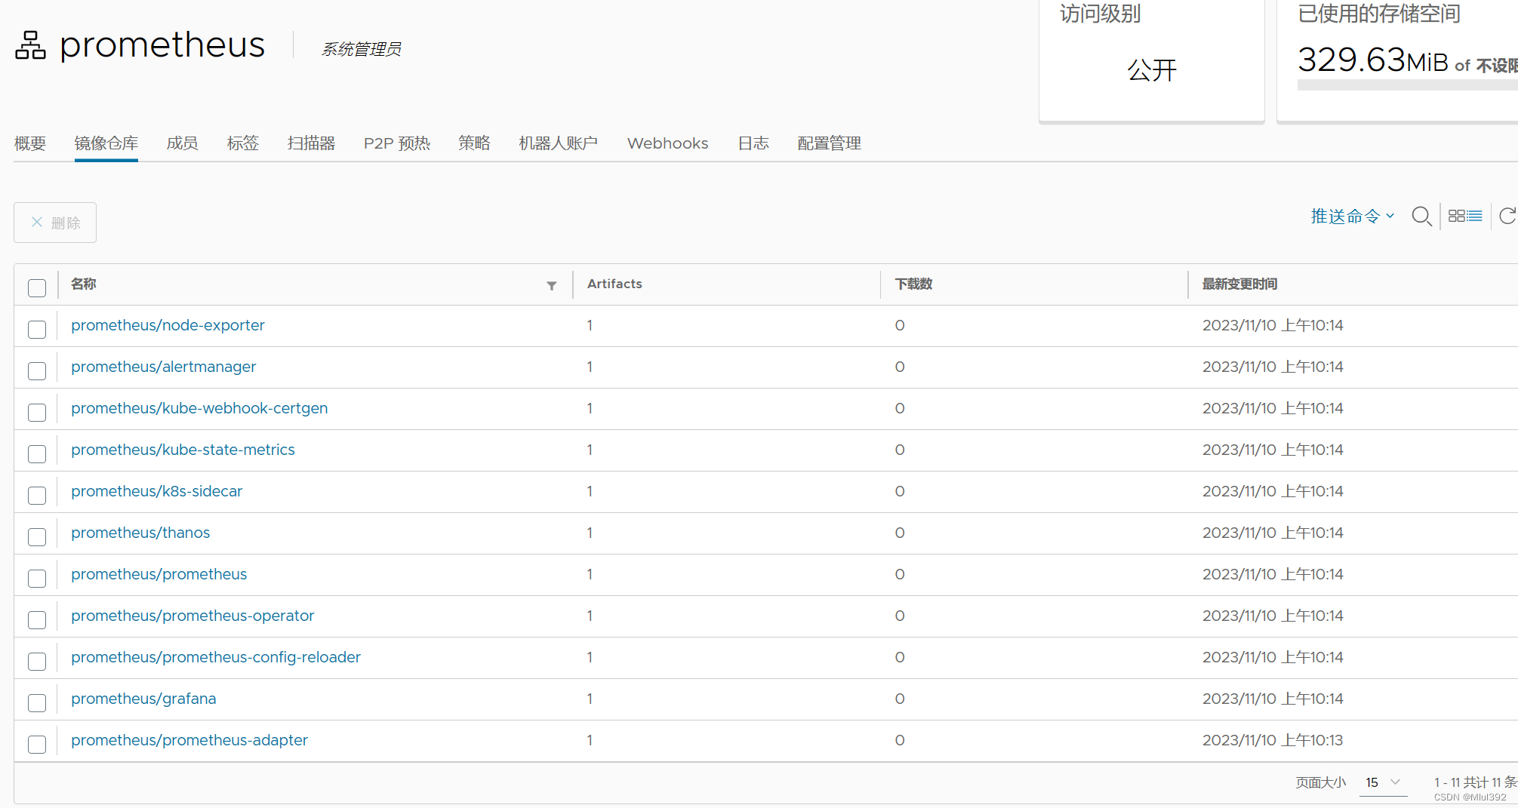Open the search box for repositories
The image size is (1518, 808).
pos(1422,217)
